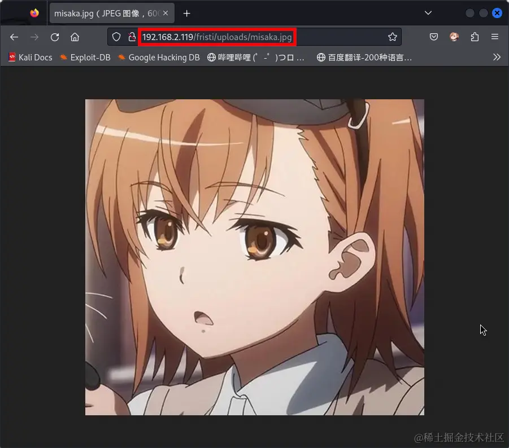Save page to Pocket
This screenshot has height=448, width=509.
point(434,37)
